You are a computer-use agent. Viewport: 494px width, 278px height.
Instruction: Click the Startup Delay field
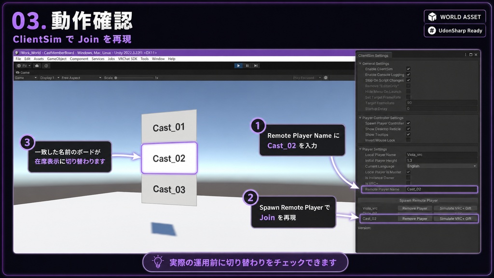tap(442, 109)
